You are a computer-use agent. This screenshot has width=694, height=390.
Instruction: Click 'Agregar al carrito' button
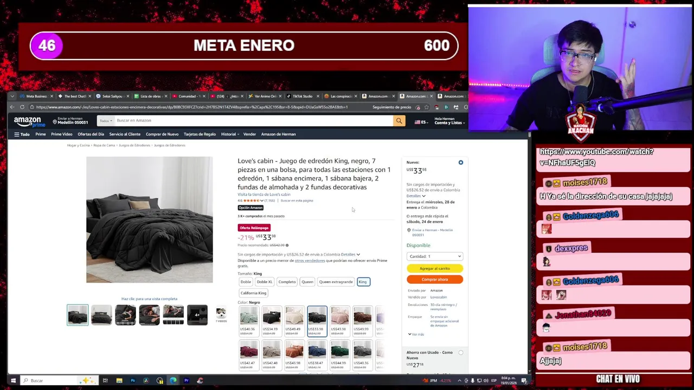click(x=435, y=268)
